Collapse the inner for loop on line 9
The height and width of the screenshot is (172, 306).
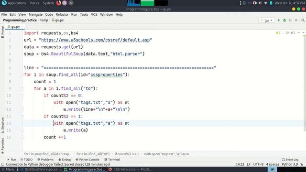point(22,89)
